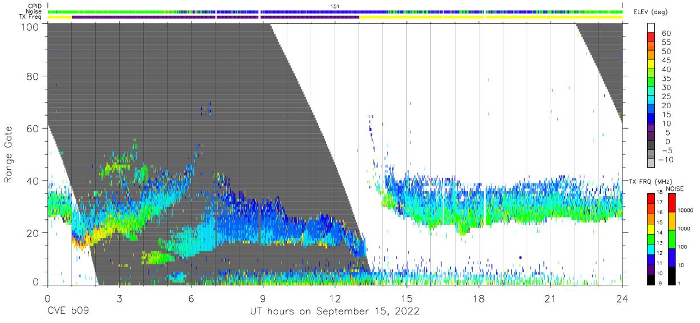Click the '45' value on the ELEV scale
Screen dimensions: 700x323
pyautogui.click(x=666, y=61)
